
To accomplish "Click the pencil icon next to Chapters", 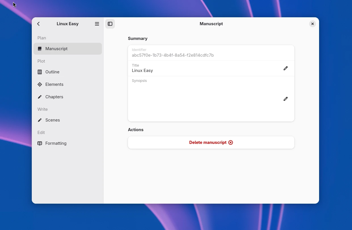I will [x=40, y=97].
